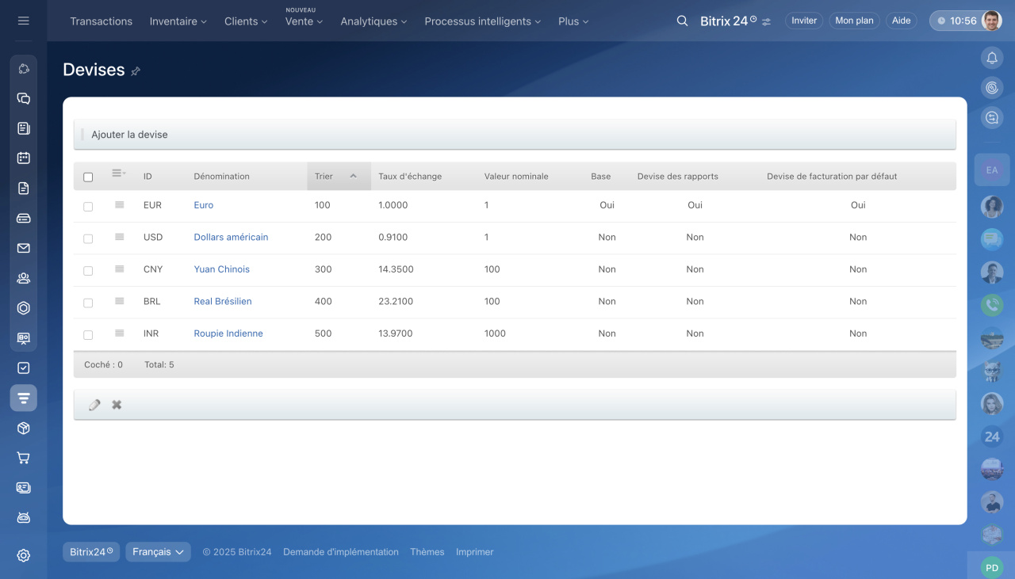The width and height of the screenshot is (1015, 579).
Task: Open the notifications bell icon
Action: [x=991, y=58]
